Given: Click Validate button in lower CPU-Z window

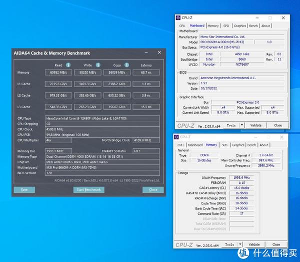Looking at the screenshot, I should click(x=254, y=244).
